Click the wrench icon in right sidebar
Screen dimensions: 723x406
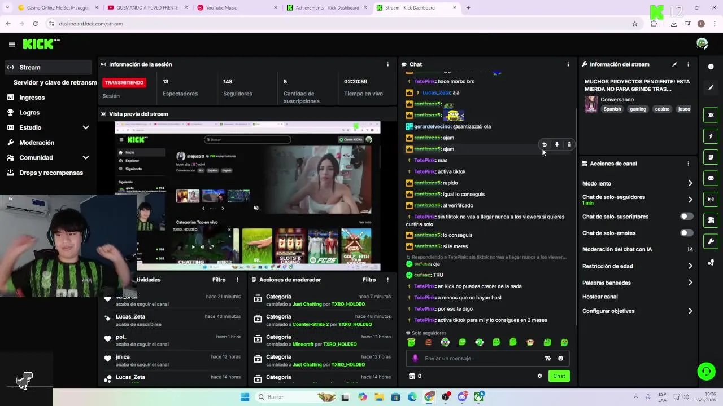coord(711,241)
